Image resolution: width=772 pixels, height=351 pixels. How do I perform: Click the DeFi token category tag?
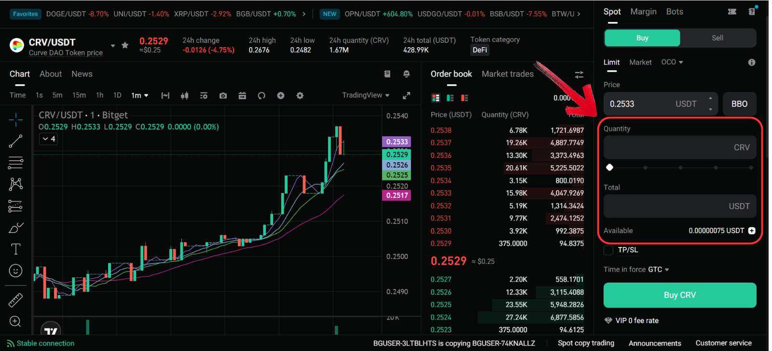(480, 50)
